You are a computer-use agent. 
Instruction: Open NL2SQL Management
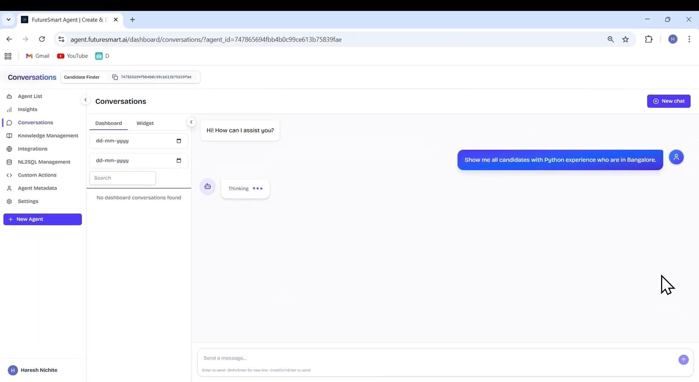pyautogui.click(x=44, y=162)
